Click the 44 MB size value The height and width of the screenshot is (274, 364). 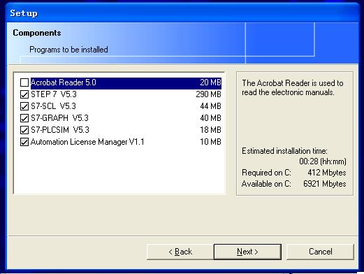(x=210, y=106)
